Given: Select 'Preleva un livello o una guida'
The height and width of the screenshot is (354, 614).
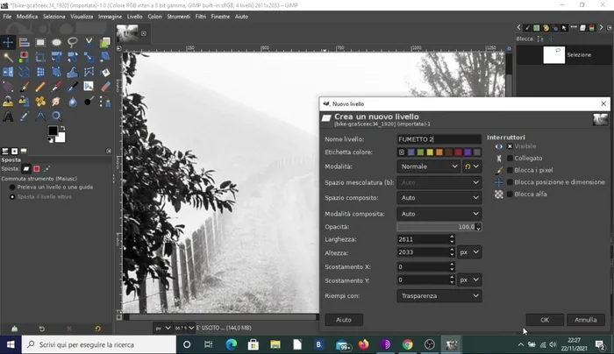Looking at the screenshot, I should [12, 187].
